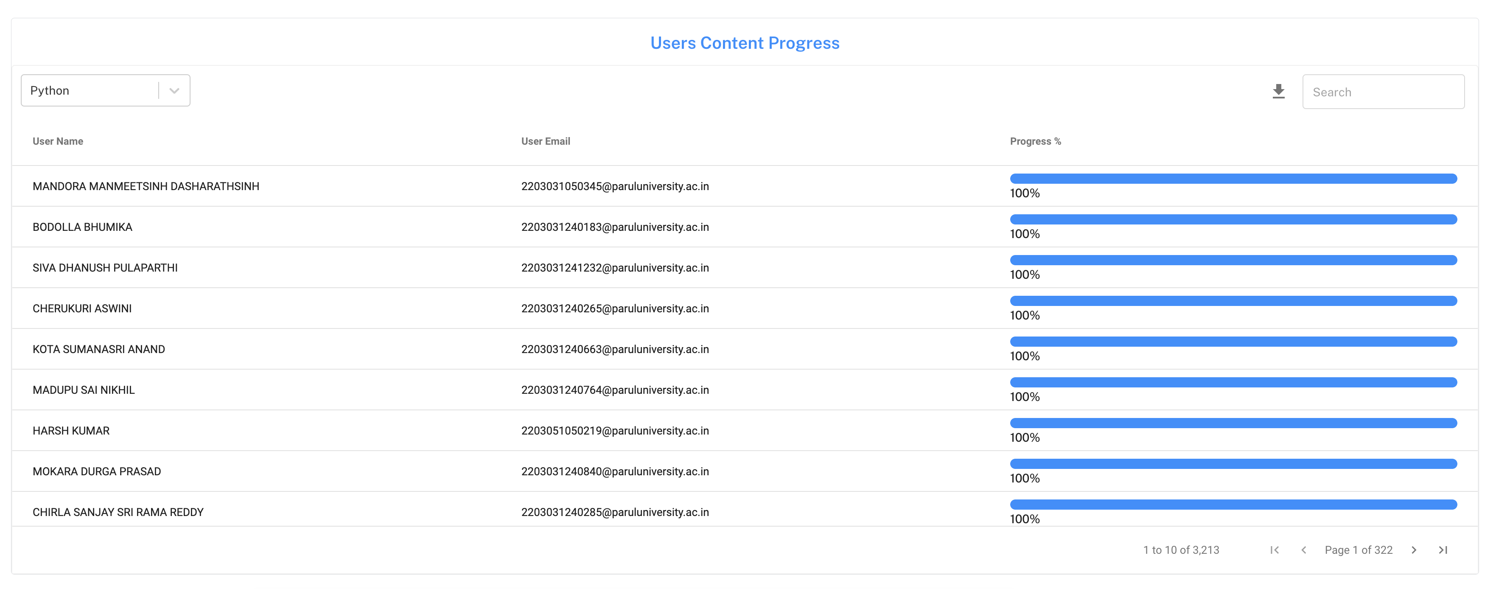Image resolution: width=1496 pixels, height=589 pixels.
Task: Jump to the last page arrow
Action: (x=1443, y=550)
